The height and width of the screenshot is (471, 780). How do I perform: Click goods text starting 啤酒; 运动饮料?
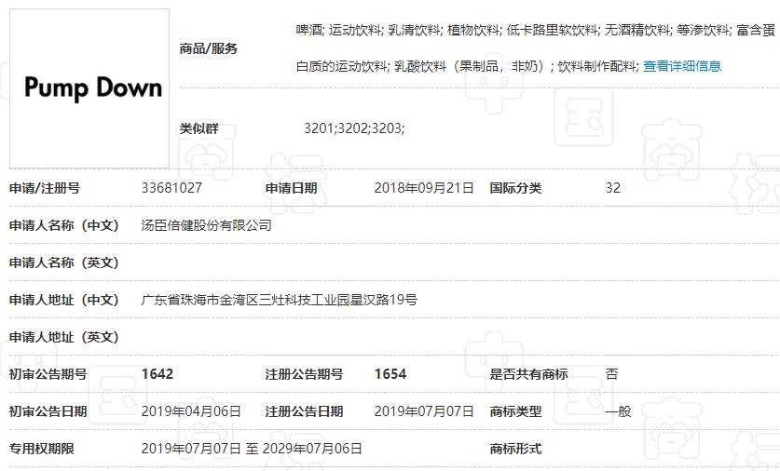[x=536, y=31]
